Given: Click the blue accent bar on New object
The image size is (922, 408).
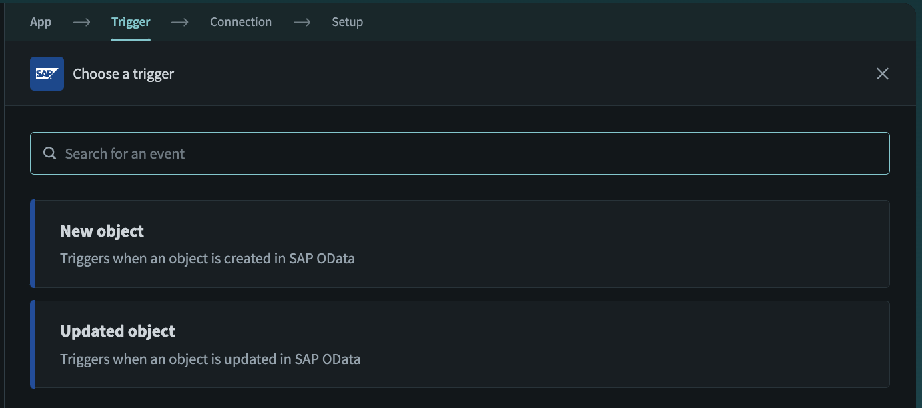Looking at the screenshot, I should [32, 244].
